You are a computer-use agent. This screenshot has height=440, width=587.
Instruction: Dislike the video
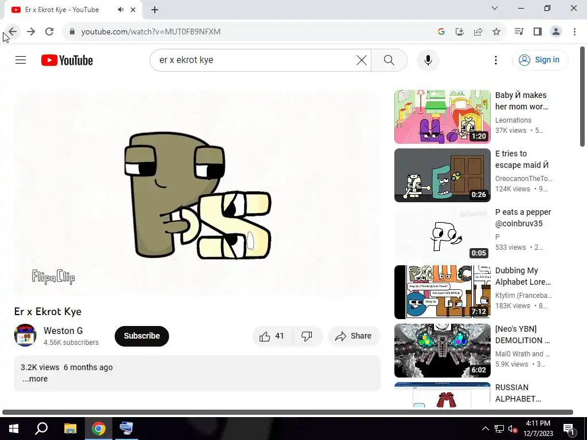point(307,336)
